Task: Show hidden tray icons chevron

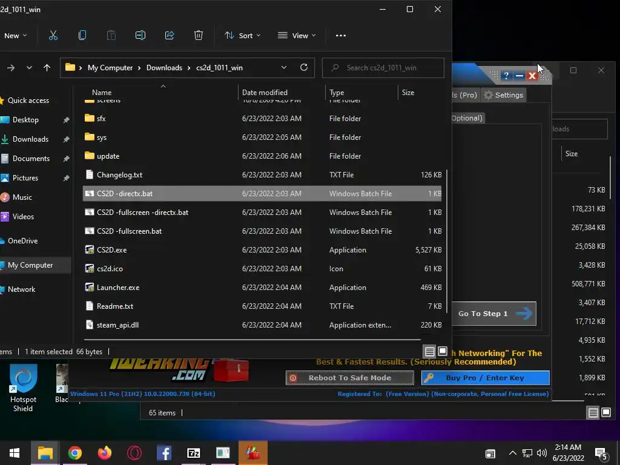Action: coord(512,453)
